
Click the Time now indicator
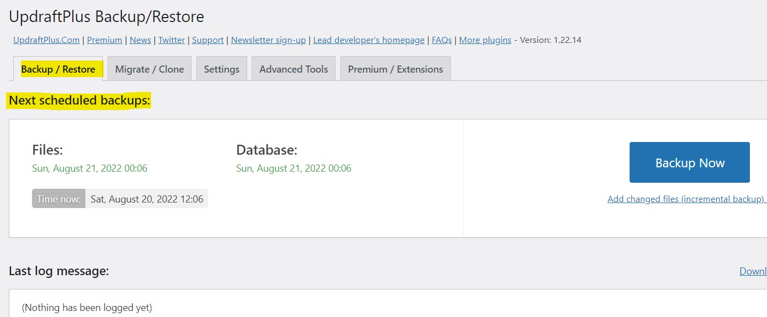click(x=58, y=199)
